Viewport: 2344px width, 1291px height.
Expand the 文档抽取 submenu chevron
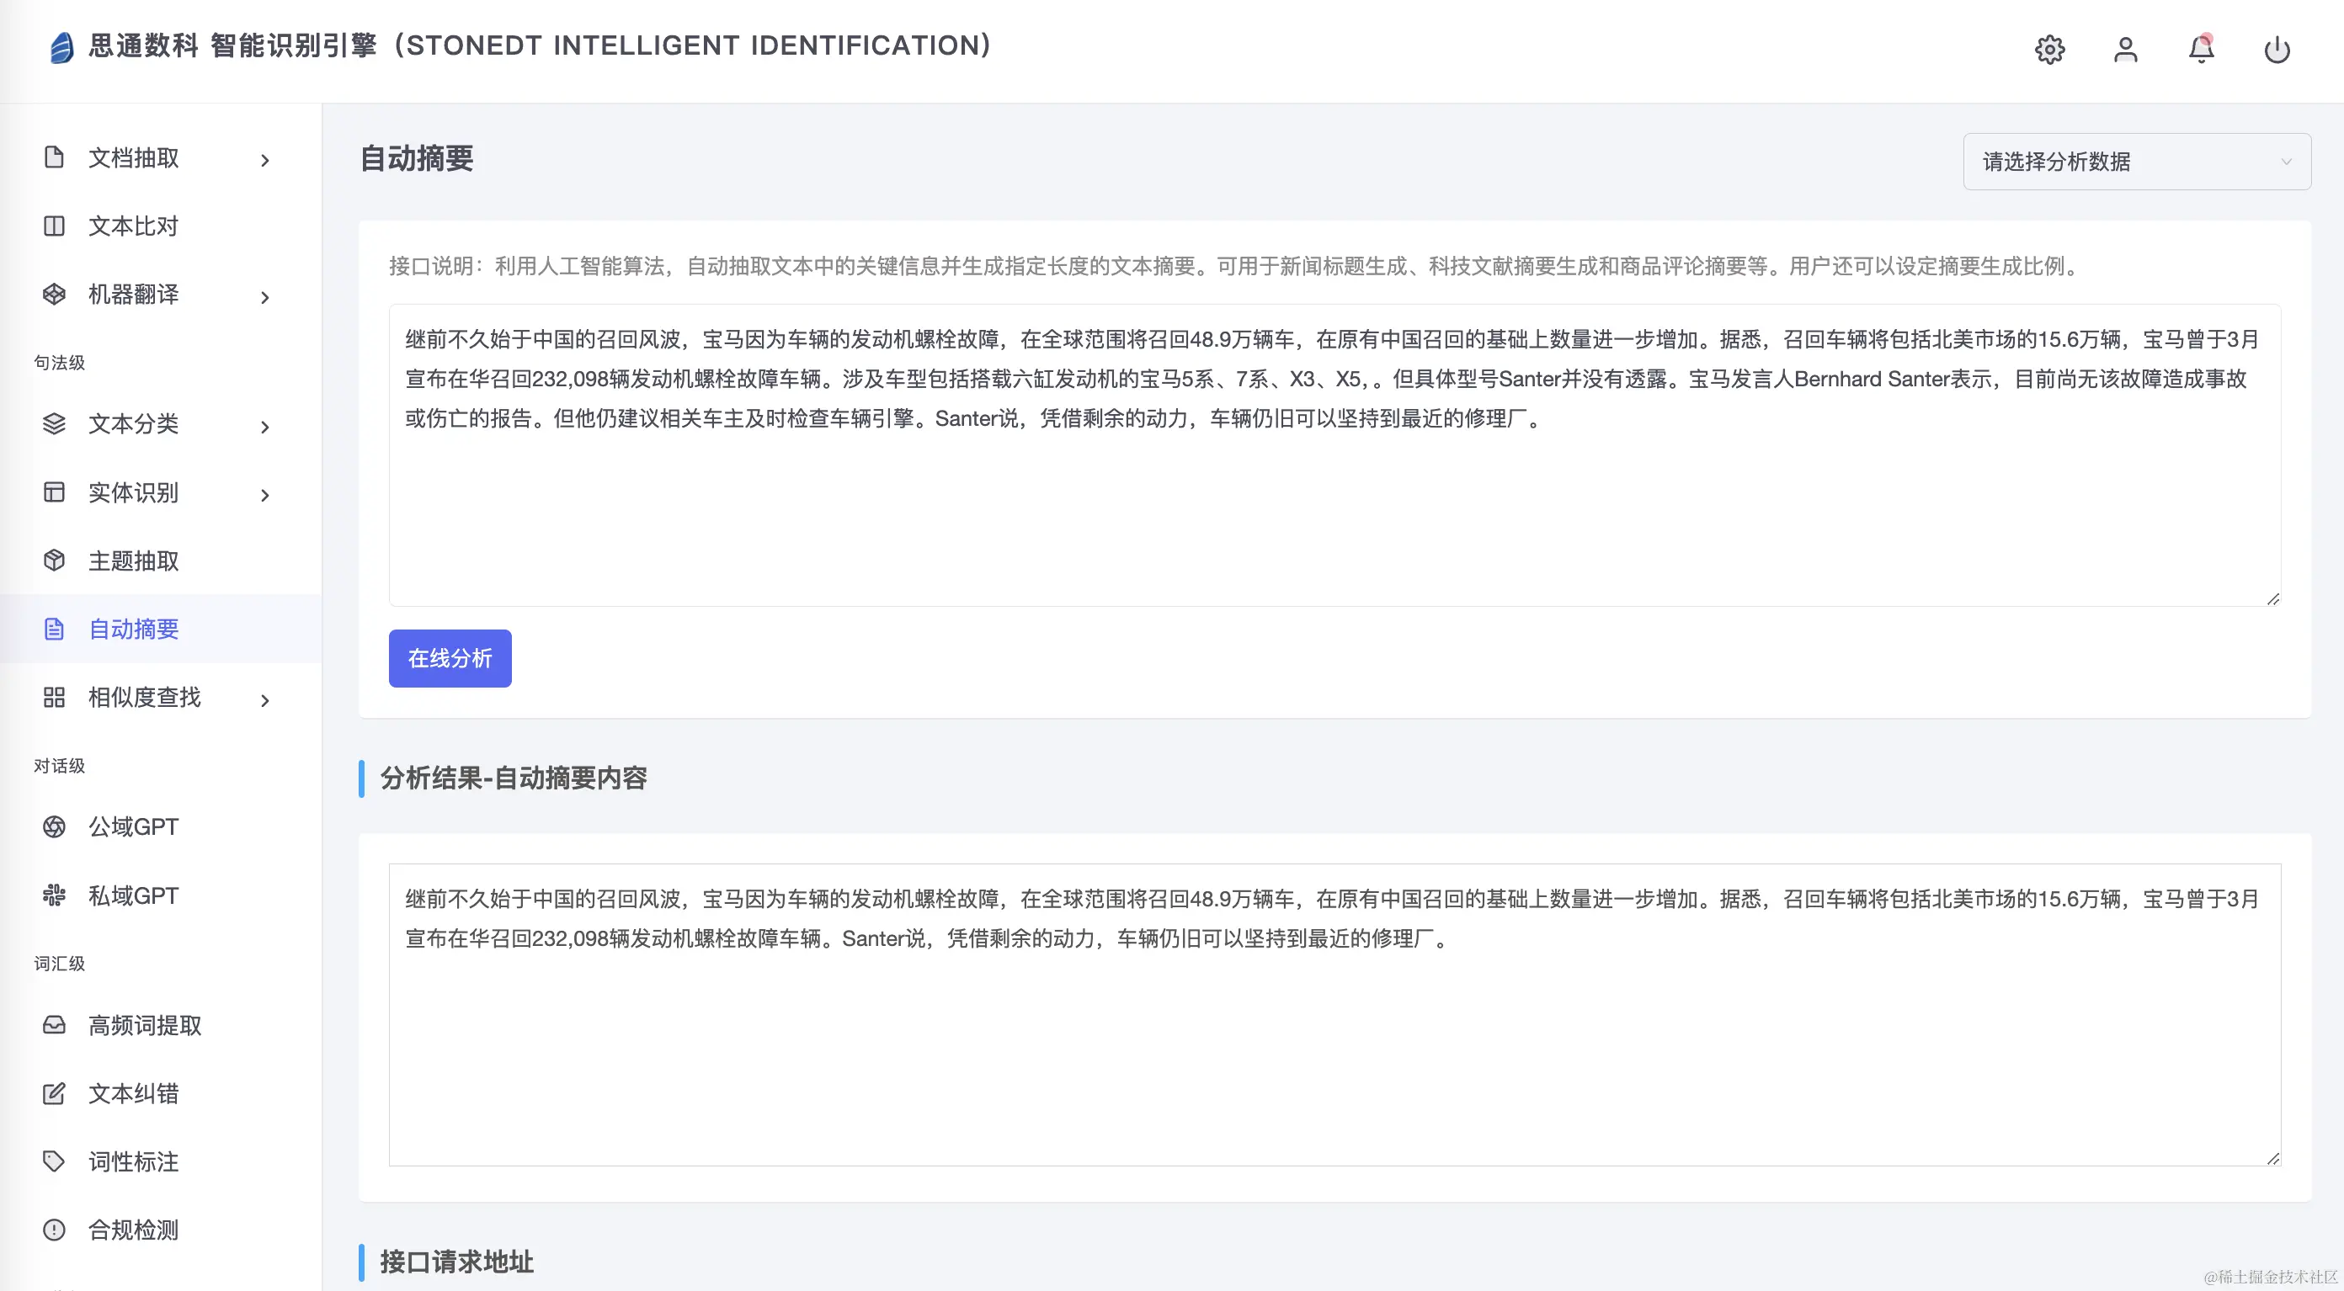[264, 160]
